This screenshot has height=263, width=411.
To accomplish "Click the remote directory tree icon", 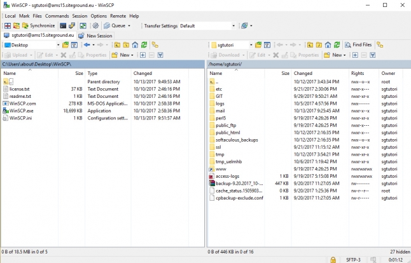I will click(380, 45).
